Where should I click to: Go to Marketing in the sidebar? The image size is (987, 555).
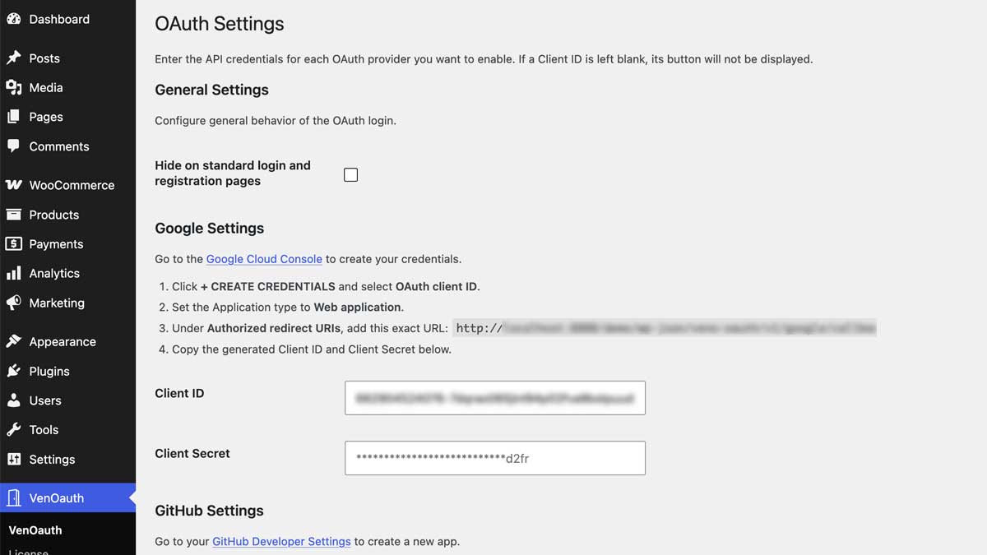[67, 303]
